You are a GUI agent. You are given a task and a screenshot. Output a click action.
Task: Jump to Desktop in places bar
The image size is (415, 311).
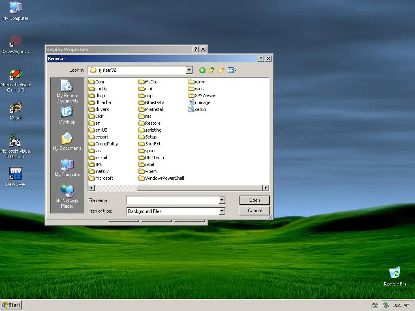pos(67,115)
